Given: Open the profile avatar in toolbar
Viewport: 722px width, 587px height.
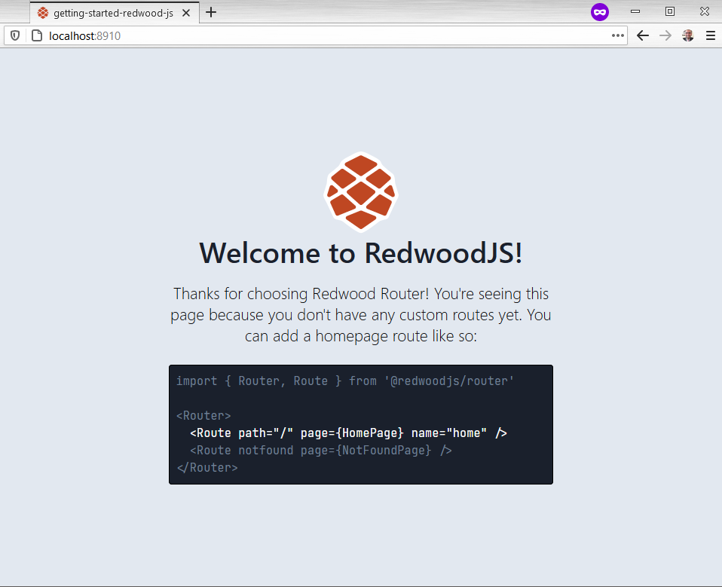Looking at the screenshot, I should [x=687, y=35].
